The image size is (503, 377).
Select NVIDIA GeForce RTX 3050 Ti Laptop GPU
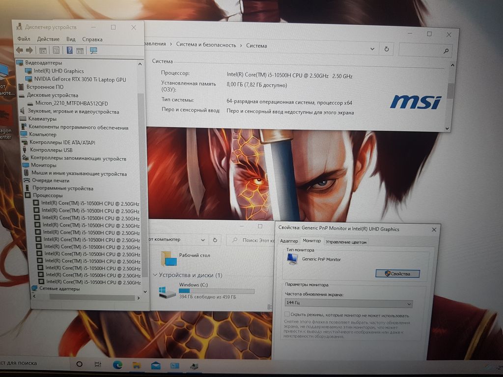pyautogui.click(x=80, y=80)
